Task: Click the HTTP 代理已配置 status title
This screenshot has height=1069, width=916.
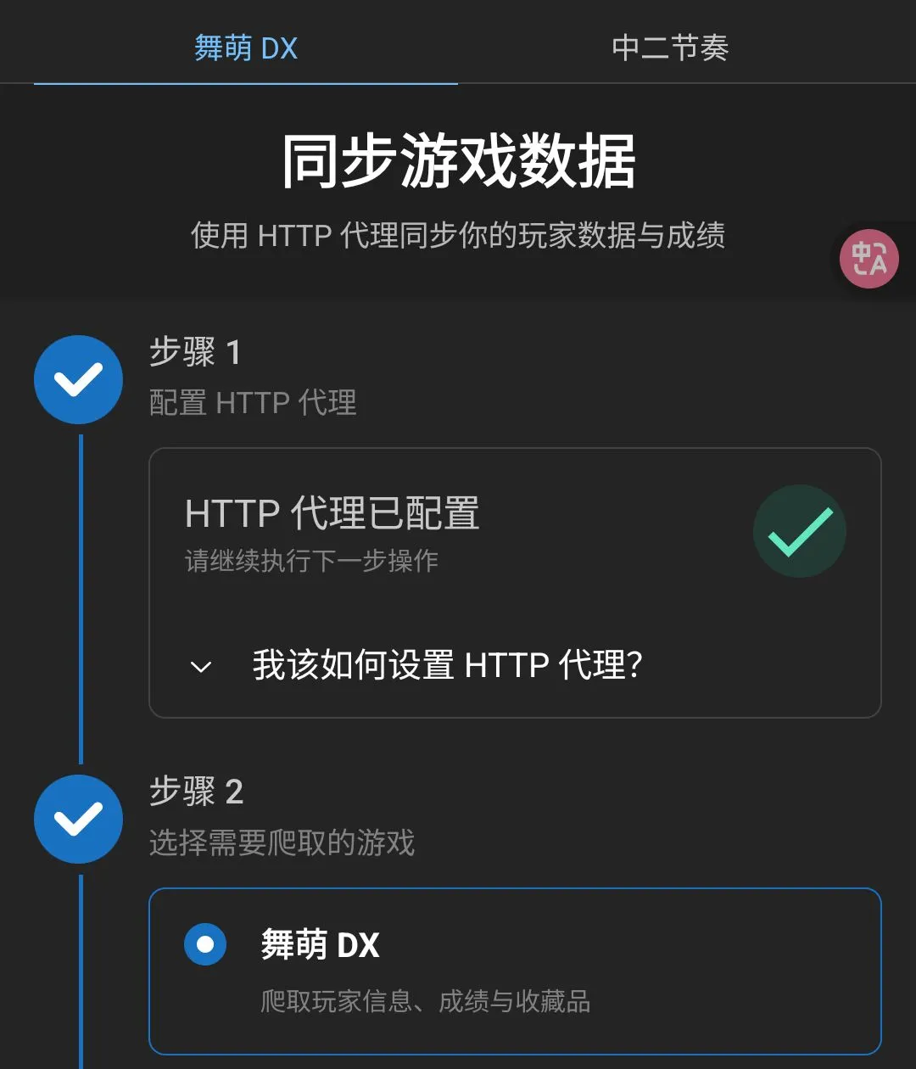Action: tap(332, 513)
